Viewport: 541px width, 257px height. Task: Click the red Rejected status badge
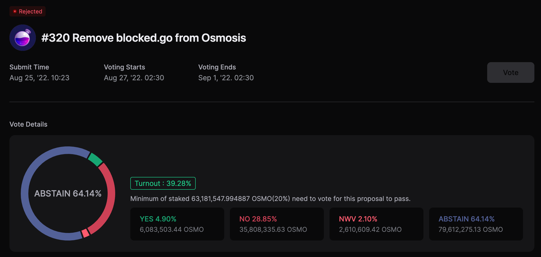27,11
